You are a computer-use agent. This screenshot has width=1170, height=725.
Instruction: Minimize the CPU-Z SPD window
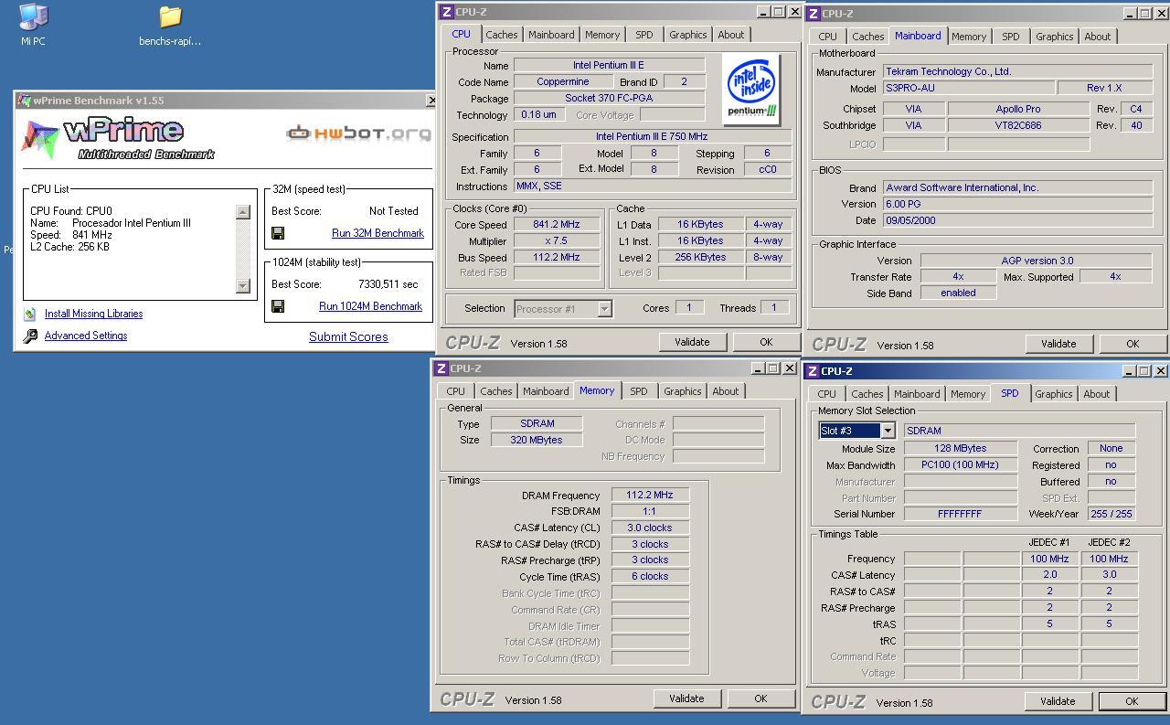click(1129, 371)
